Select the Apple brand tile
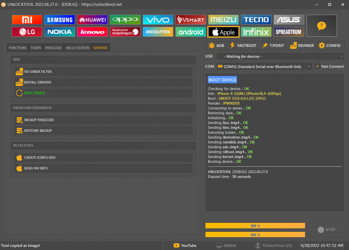Viewport: 349px width, 250px height. coord(223,32)
